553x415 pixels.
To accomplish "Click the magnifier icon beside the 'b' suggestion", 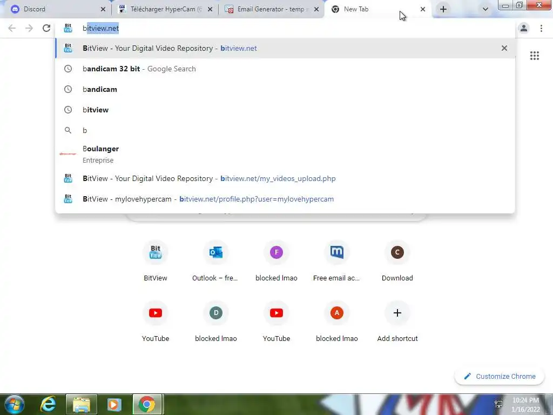I will tap(68, 130).
